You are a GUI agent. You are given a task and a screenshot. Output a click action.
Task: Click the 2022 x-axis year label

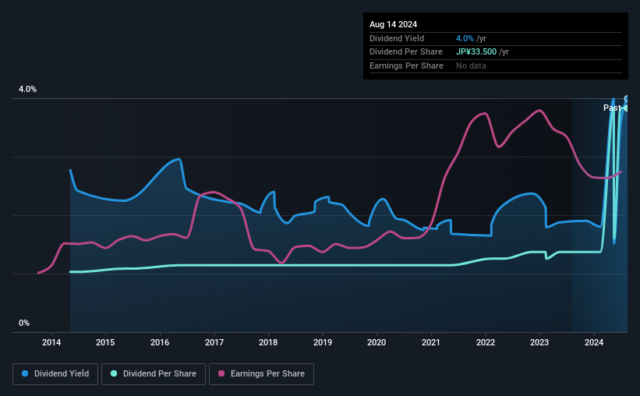[486, 342]
